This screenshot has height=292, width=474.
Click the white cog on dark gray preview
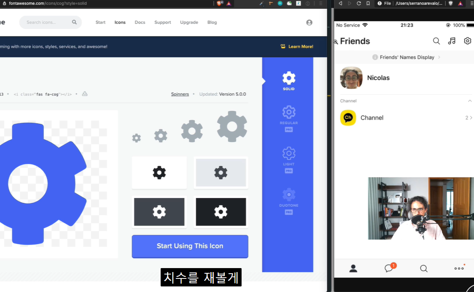point(159,212)
